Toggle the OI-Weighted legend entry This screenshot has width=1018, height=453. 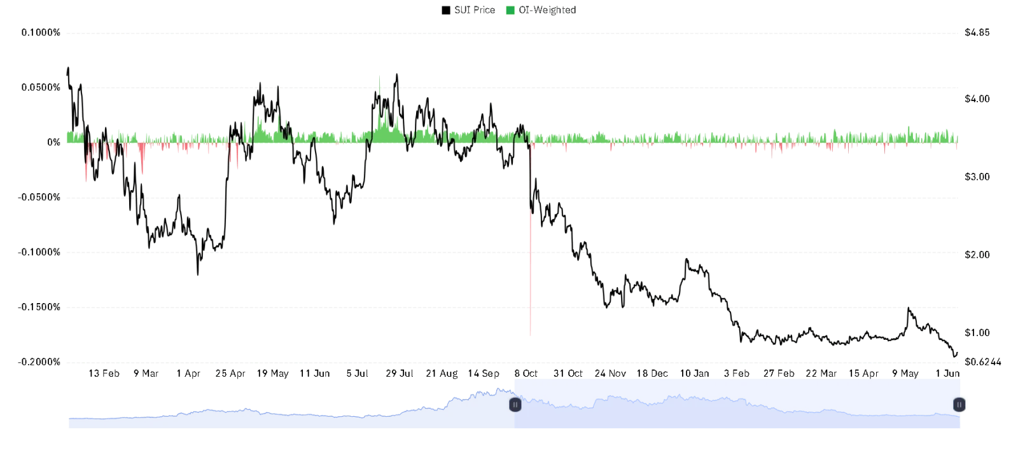coord(541,10)
